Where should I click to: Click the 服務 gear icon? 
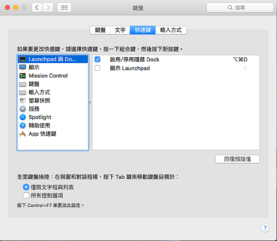pyautogui.click(x=23, y=109)
